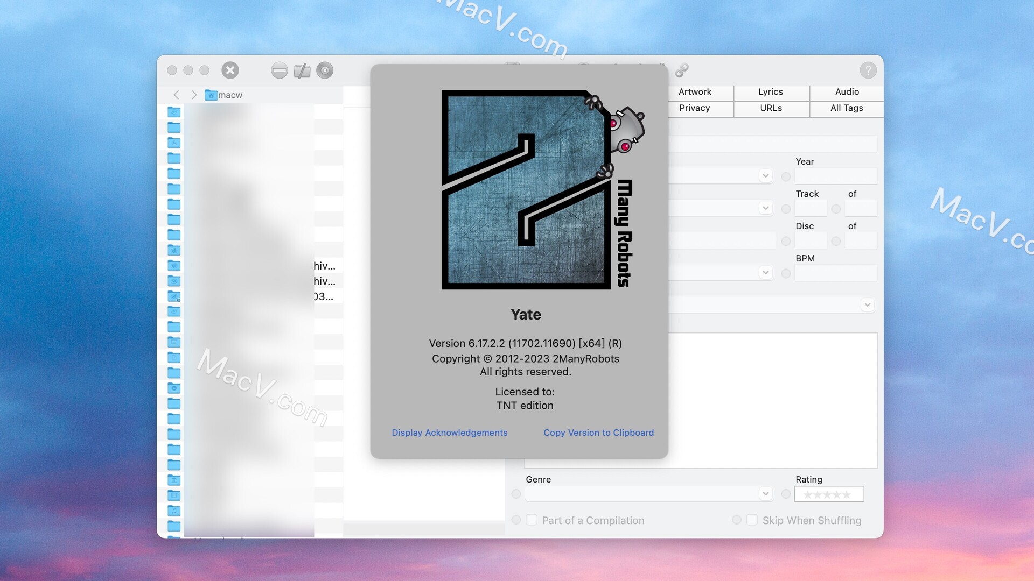Switch to the Privacy tab
This screenshot has width=1034, height=581.
pos(695,108)
